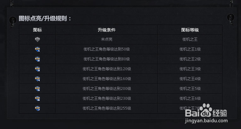Click the KOF level 4 icon
Viewport: 241px width, 129px height.
pos(37,79)
